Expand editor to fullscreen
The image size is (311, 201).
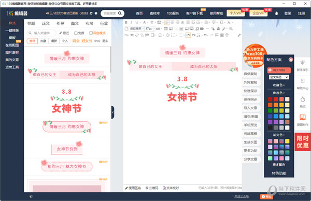coord(239,35)
